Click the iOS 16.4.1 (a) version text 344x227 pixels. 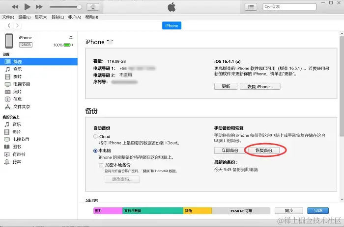(227, 61)
